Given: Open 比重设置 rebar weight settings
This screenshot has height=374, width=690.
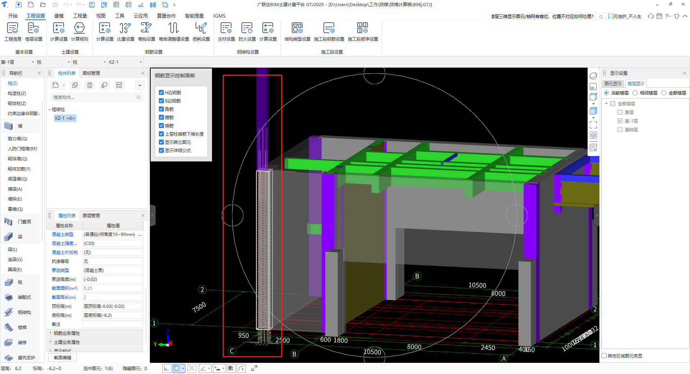Looking at the screenshot, I should tap(125, 32).
